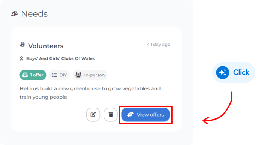Screen dimensions: 258x145
Task: Click the handshake icon in View offers
Action: pyautogui.click(x=130, y=114)
